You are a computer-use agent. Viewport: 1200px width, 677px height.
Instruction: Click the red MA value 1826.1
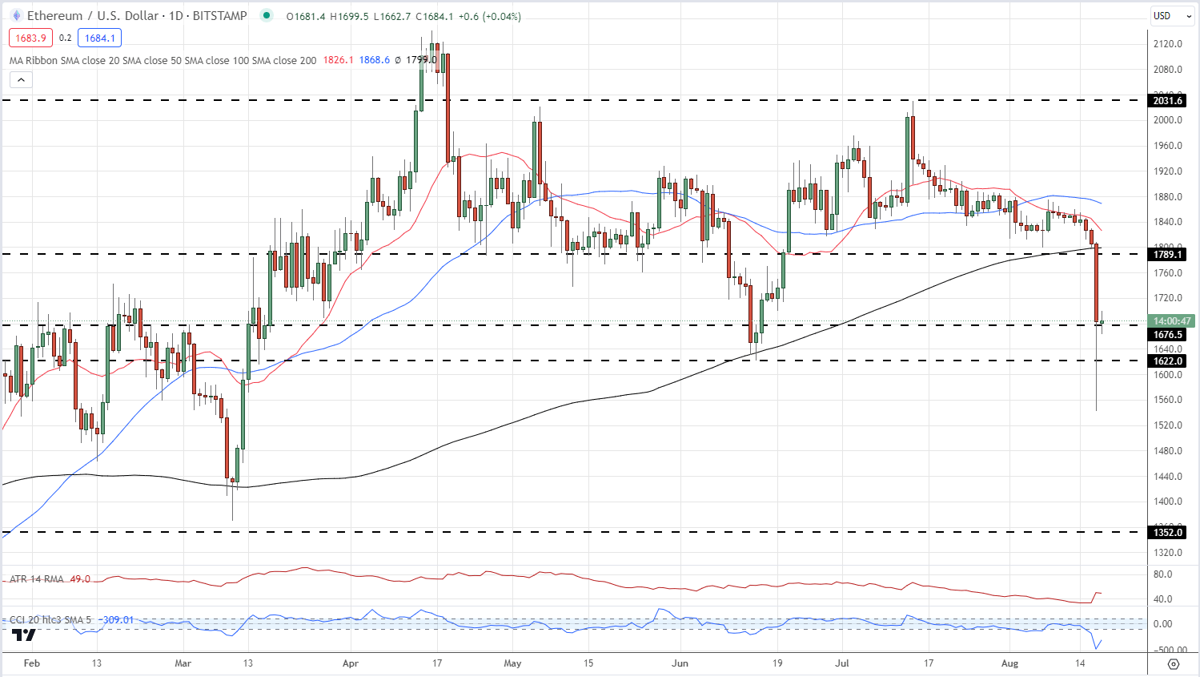click(338, 60)
